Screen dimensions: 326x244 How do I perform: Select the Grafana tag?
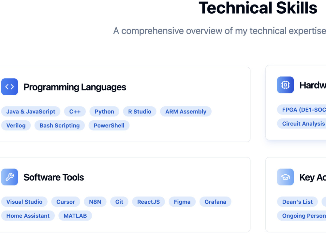tap(215, 202)
